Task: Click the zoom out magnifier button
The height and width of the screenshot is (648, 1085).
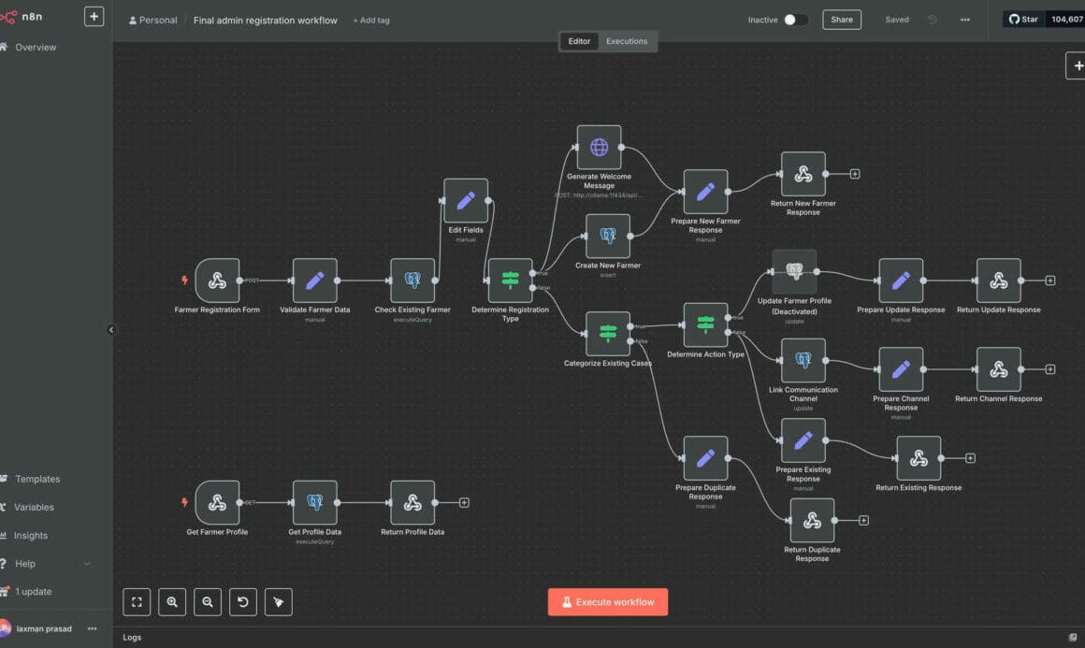Action: tap(208, 602)
